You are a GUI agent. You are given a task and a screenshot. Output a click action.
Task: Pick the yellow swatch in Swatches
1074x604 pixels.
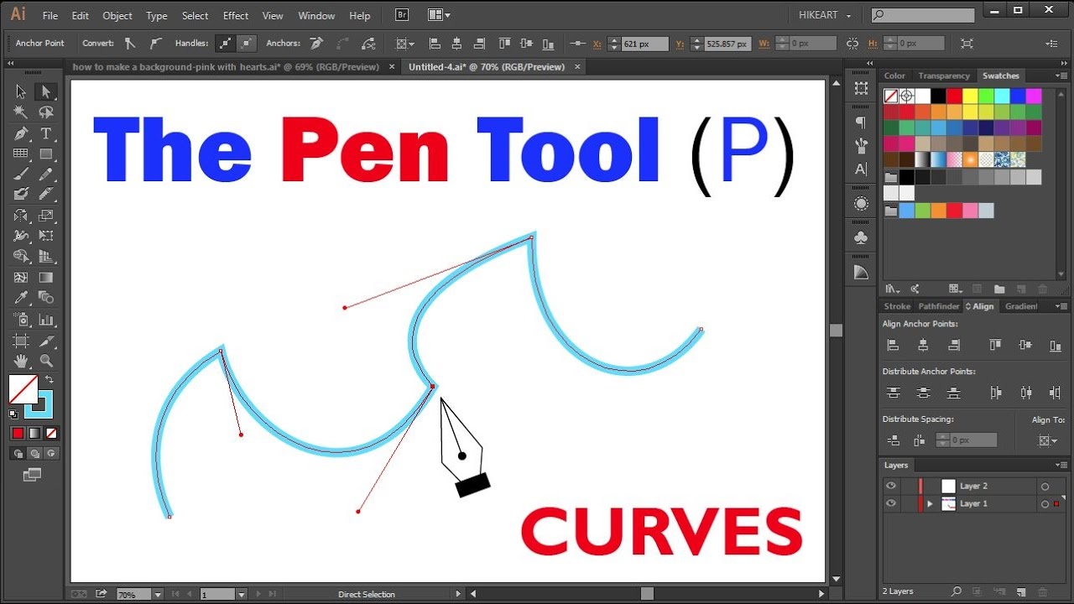tap(970, 96)
